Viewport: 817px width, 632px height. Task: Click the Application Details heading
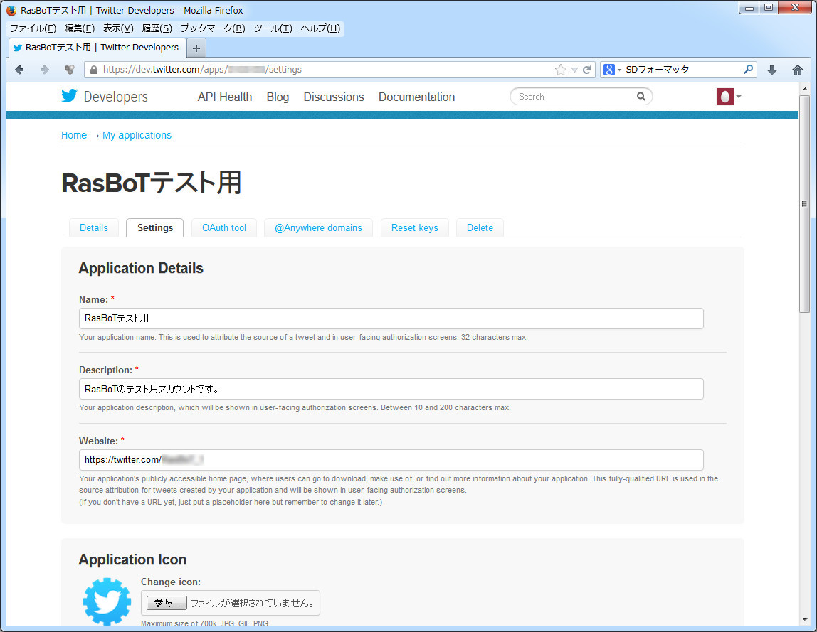tap(141, 268)
